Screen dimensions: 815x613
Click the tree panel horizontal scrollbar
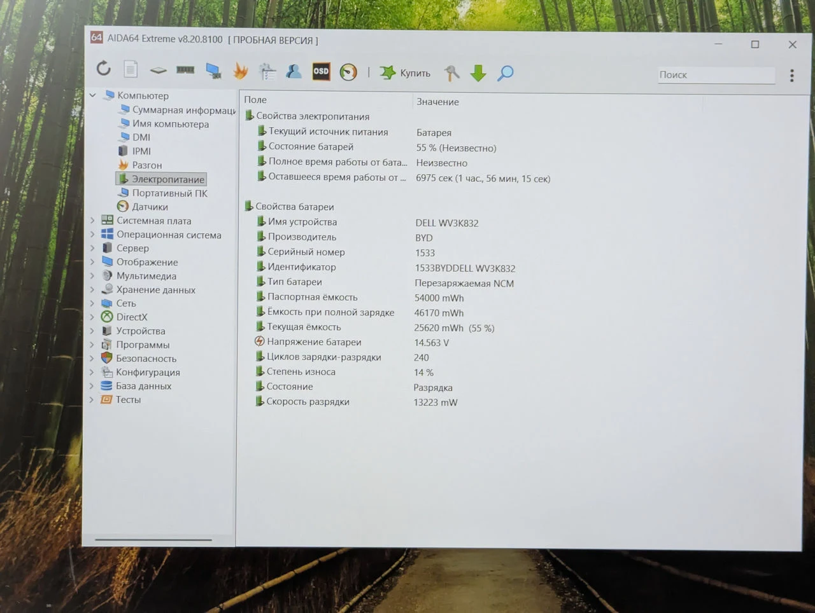153,540
